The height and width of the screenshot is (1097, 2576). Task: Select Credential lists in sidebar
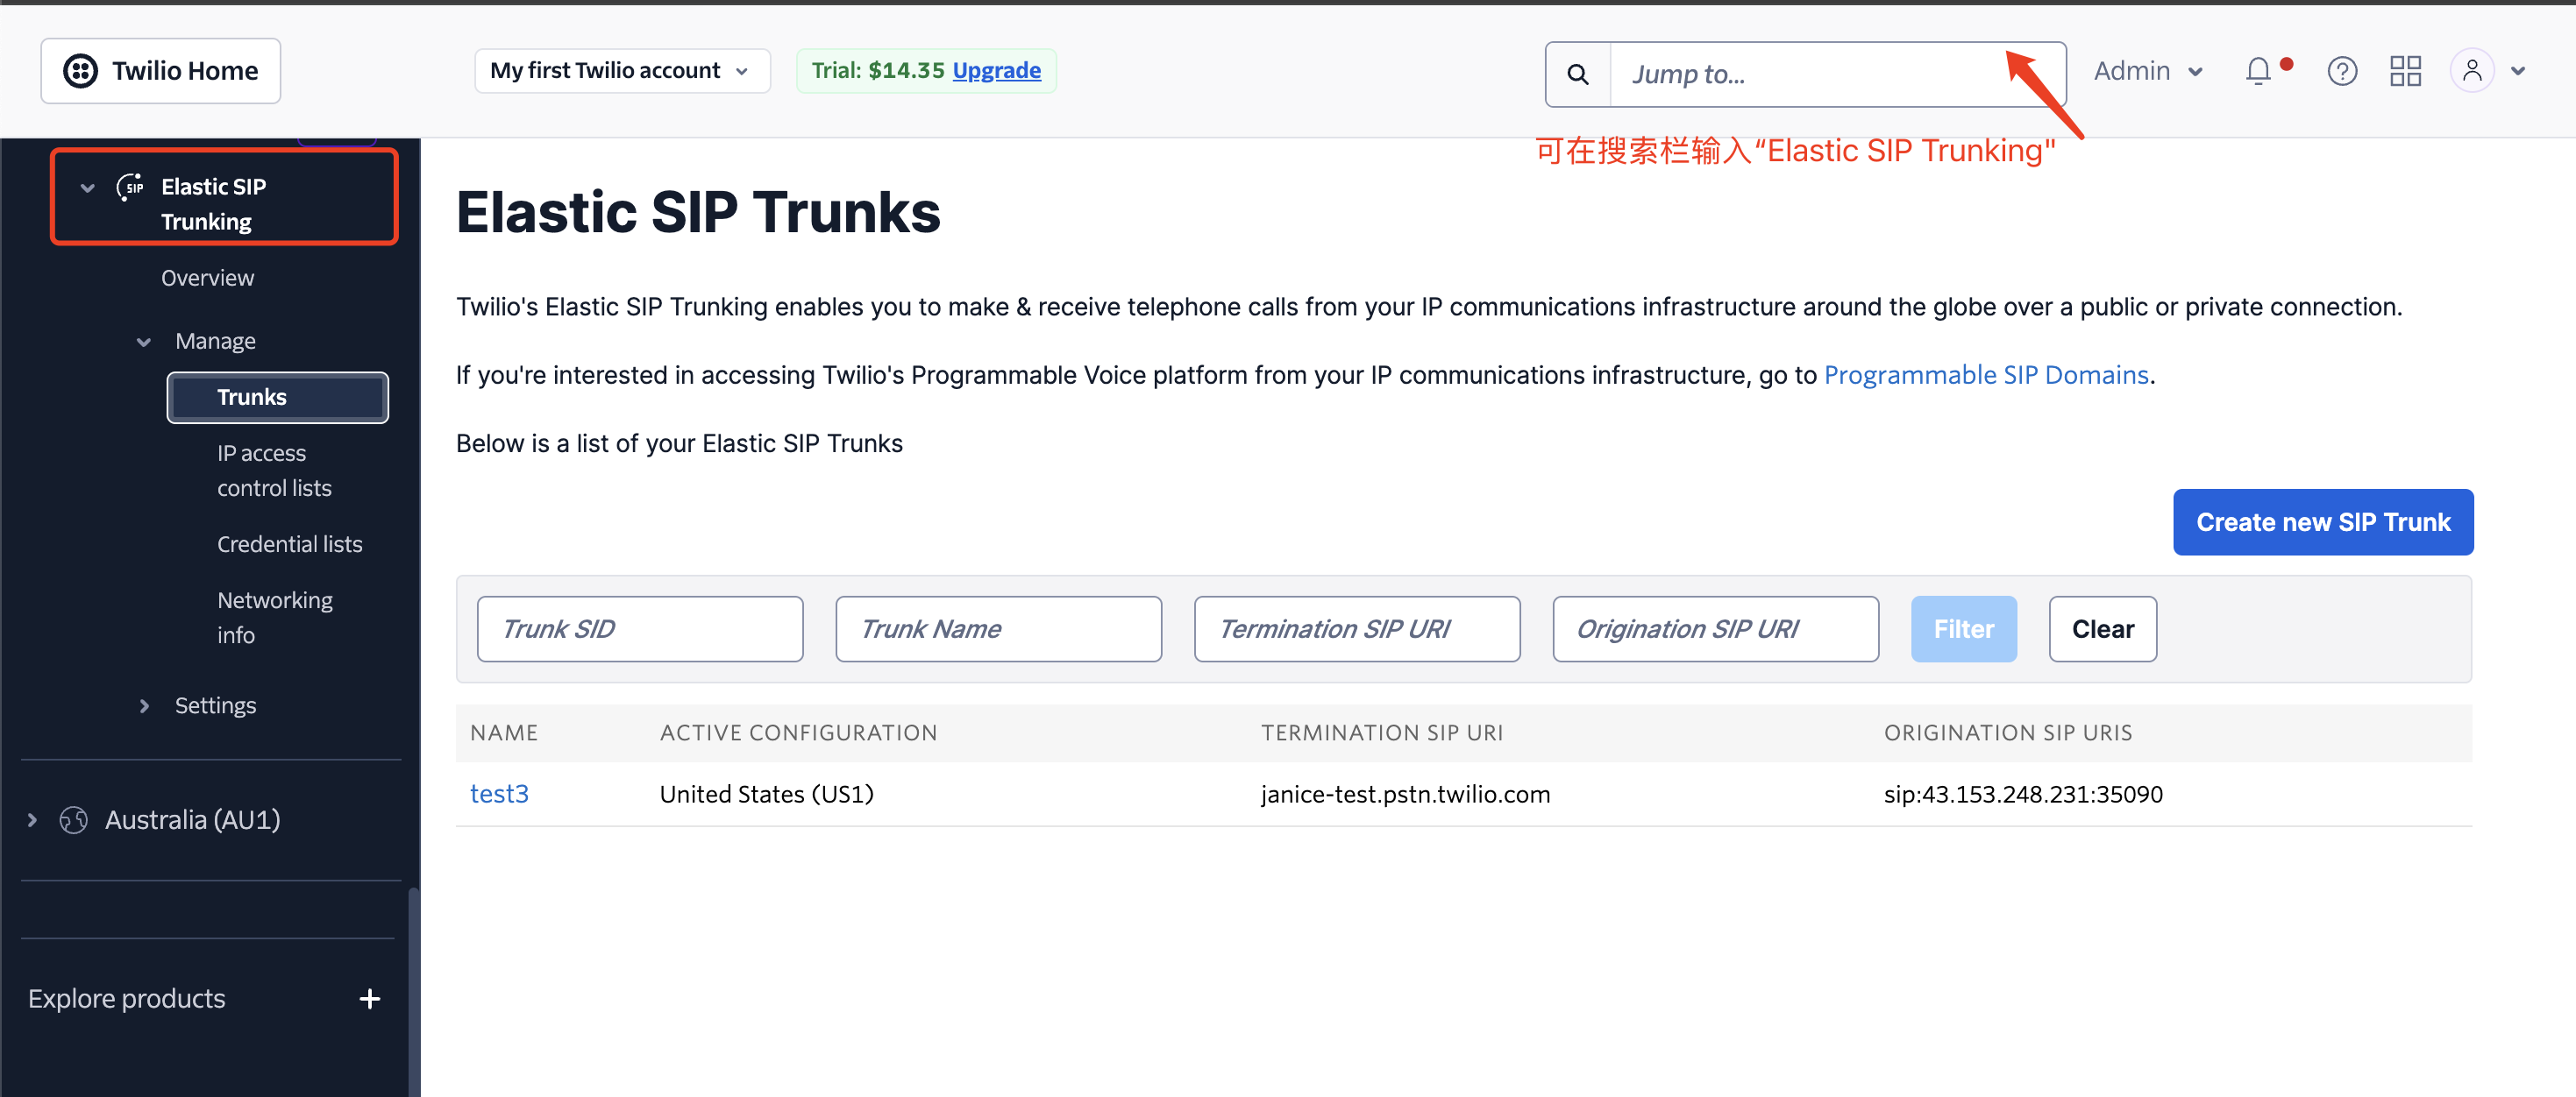pyautogui.click(x=289, y=544)
